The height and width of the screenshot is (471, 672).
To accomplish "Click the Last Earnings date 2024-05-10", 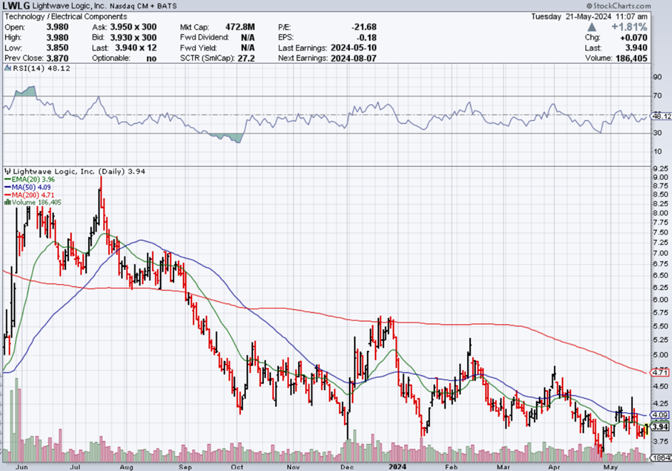I will [x=353, y=48].
